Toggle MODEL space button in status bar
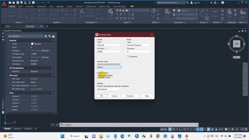249x140 pixels. [x=164, y=129]
